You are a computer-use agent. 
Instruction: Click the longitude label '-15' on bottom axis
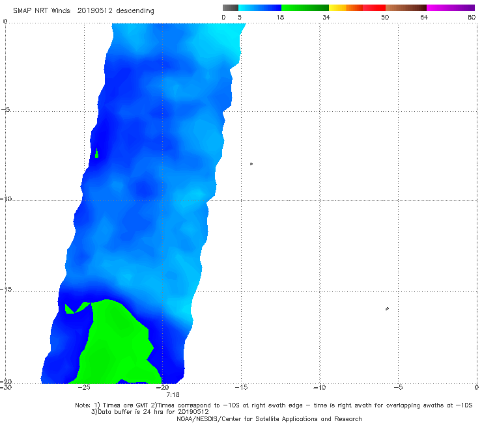pyautogui.click(x=241, y=387)
